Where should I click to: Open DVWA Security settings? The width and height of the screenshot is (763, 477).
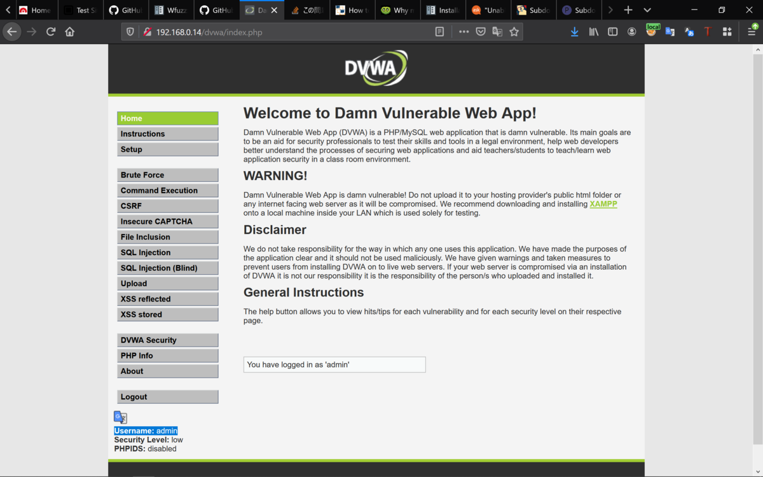click(168, 340)
